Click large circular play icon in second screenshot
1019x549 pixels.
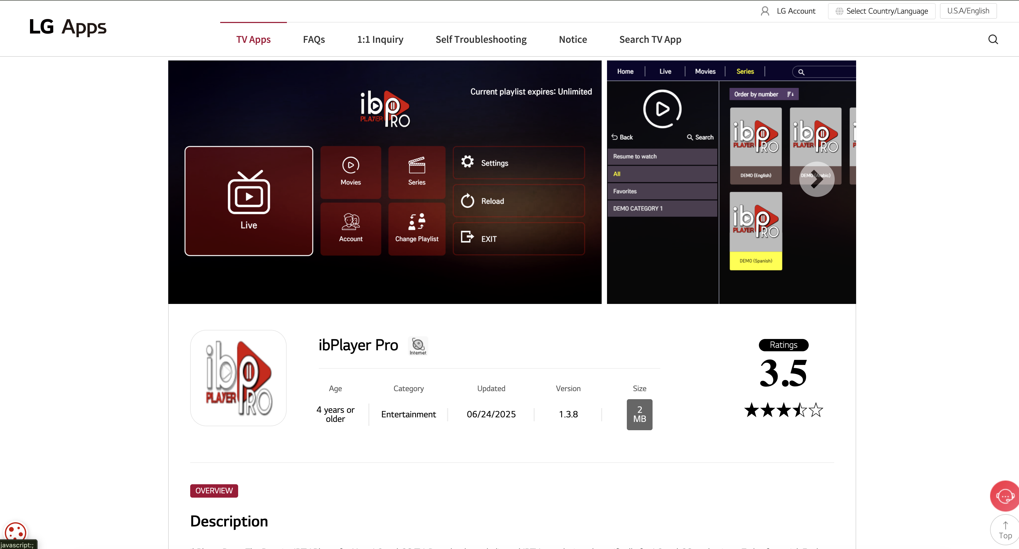(x=662, y=109)
